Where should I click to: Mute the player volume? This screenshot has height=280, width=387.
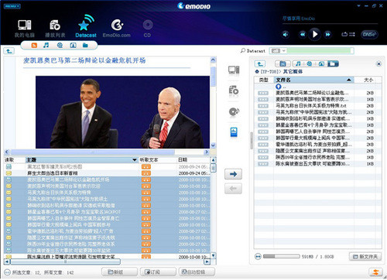click(x=286, y=34)
